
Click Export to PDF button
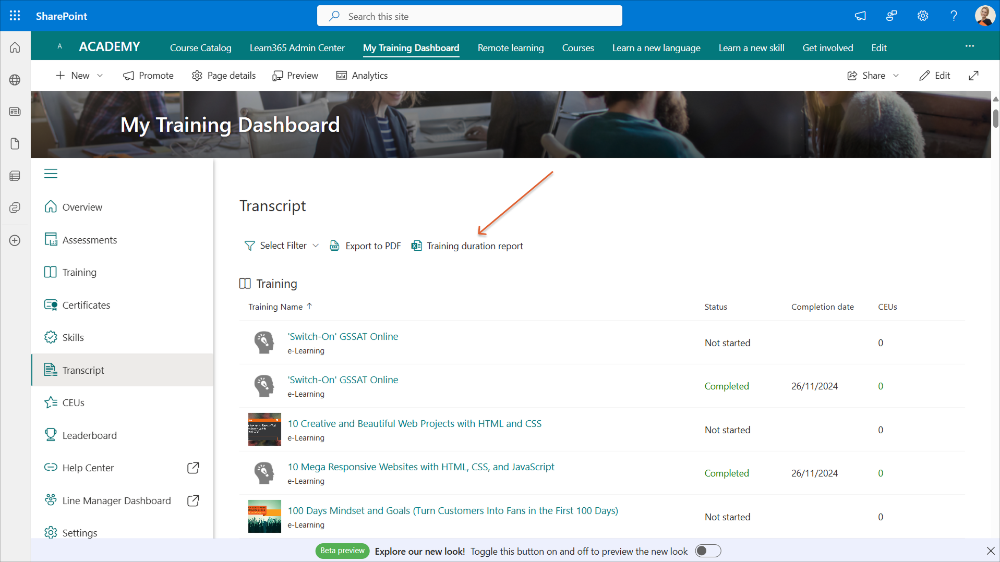[366, 246]
